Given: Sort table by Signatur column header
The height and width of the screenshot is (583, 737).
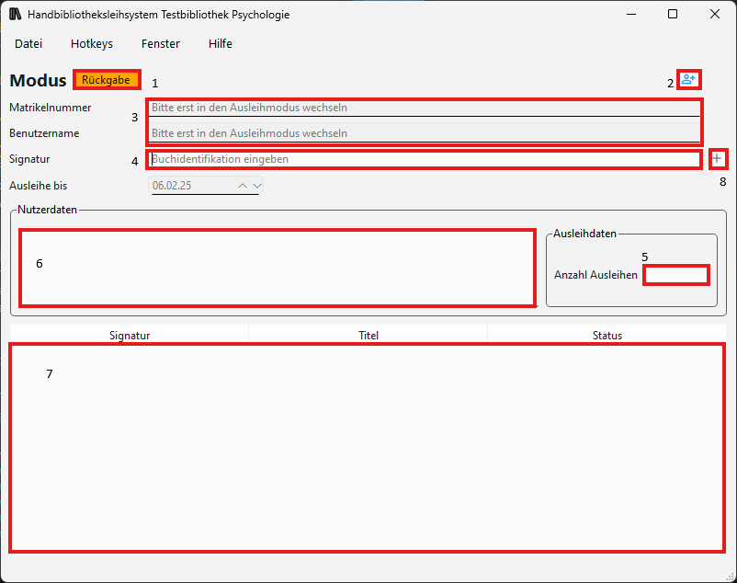Looking at the screenshot, I should tap(130, 336).
